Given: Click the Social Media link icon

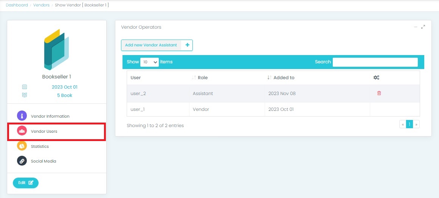Looking at the screenshot, I should (22, 161).
